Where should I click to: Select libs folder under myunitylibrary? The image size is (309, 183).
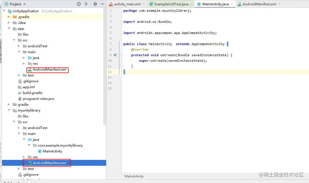click(25, 116)
